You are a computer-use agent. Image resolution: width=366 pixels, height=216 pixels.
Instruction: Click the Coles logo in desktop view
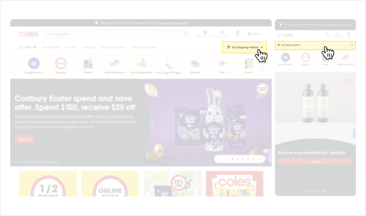(29, 34)
